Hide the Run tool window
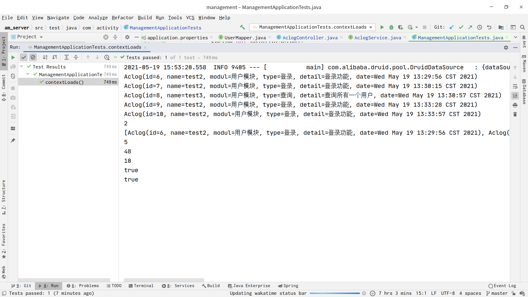528x297 pixels. (x=515, y=47)
